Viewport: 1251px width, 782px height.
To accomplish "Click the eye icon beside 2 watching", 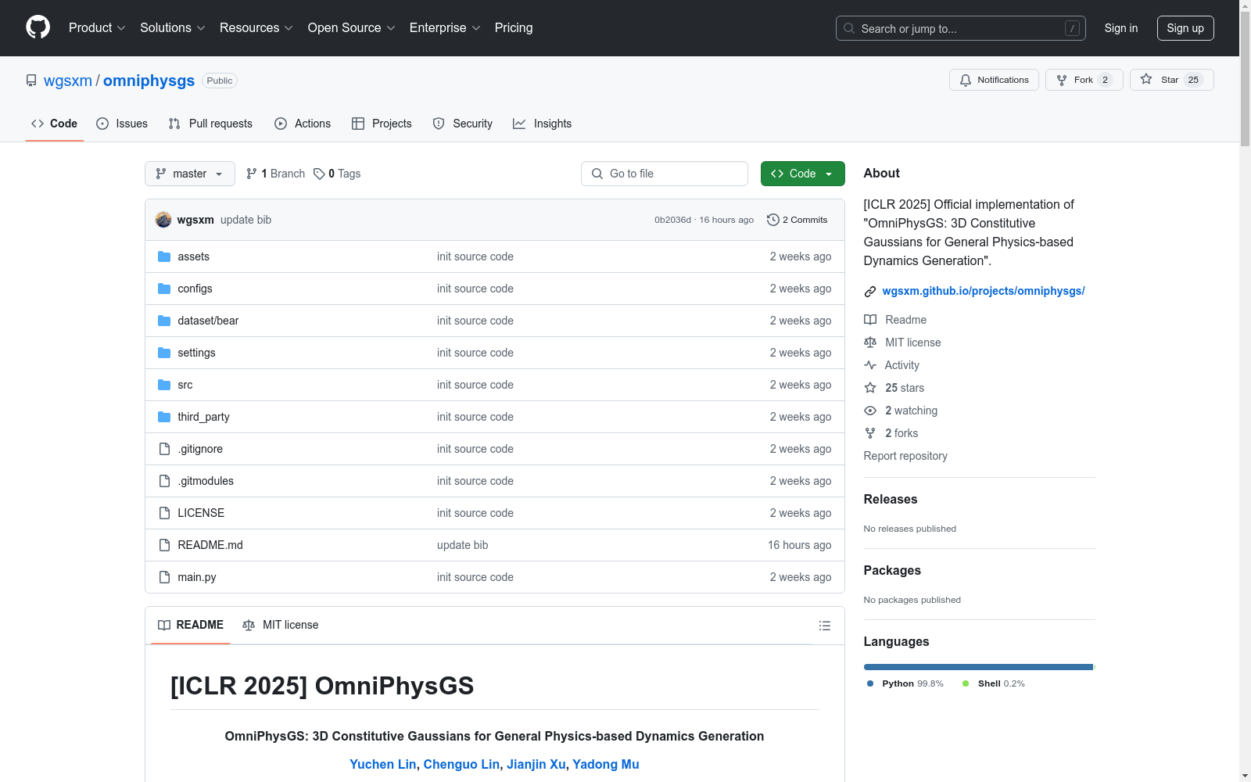I will point(870,411).
